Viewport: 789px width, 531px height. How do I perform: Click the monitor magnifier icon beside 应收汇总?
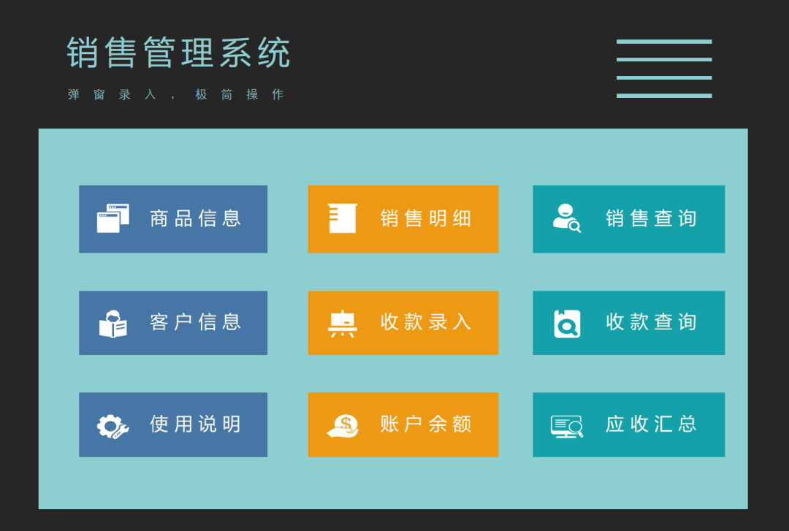coord(567,426)
